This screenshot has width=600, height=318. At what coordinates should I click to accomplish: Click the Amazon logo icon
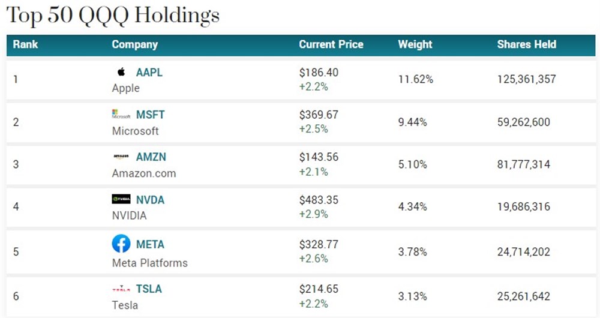[x=121, y=157]
